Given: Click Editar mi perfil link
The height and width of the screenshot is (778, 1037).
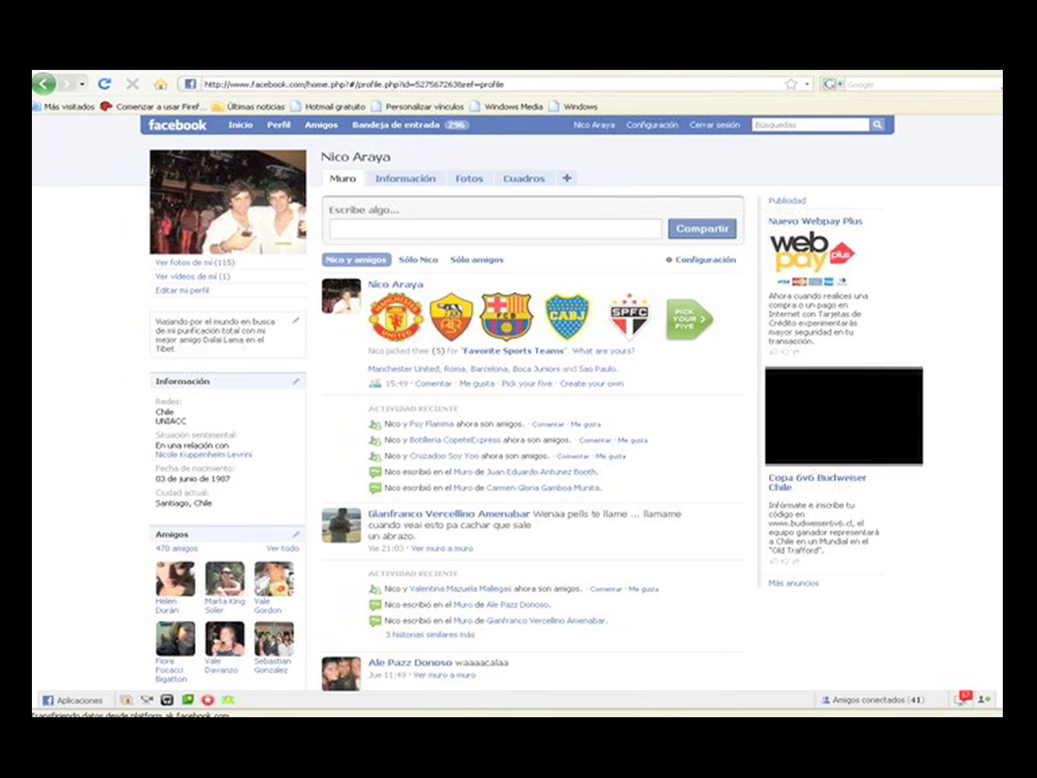Looking at the screenshot, I should click(182, 290).
